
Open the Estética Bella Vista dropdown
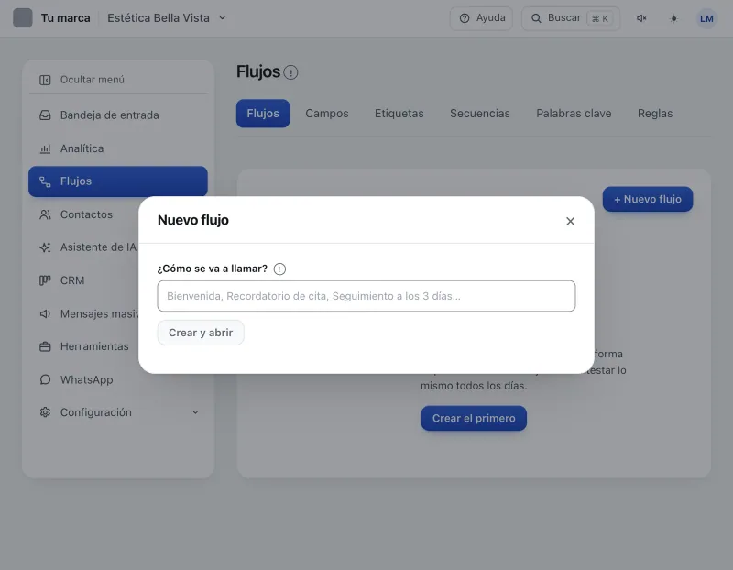tap(167, 18)
